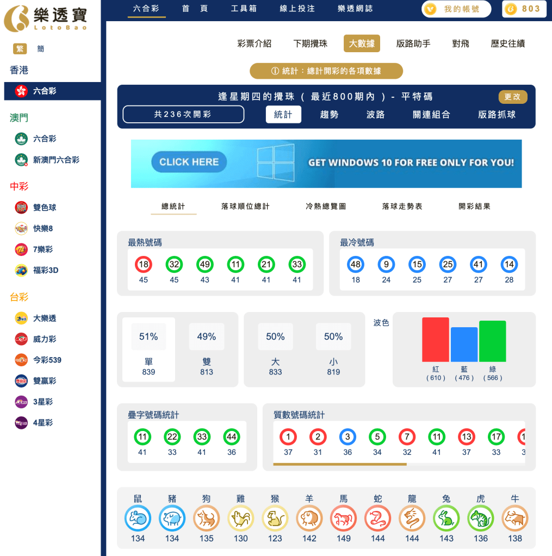Select the 雙色球 lottery icon in sidebar
This screenshot has width=552, height=556.
(21, 207)
